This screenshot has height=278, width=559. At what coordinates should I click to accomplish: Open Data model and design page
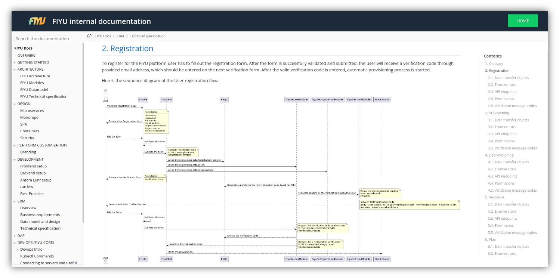coord(40,222)
